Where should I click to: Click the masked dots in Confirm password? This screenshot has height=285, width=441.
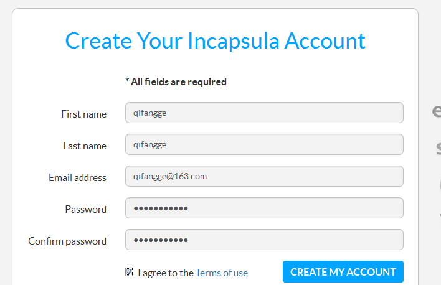161,240
